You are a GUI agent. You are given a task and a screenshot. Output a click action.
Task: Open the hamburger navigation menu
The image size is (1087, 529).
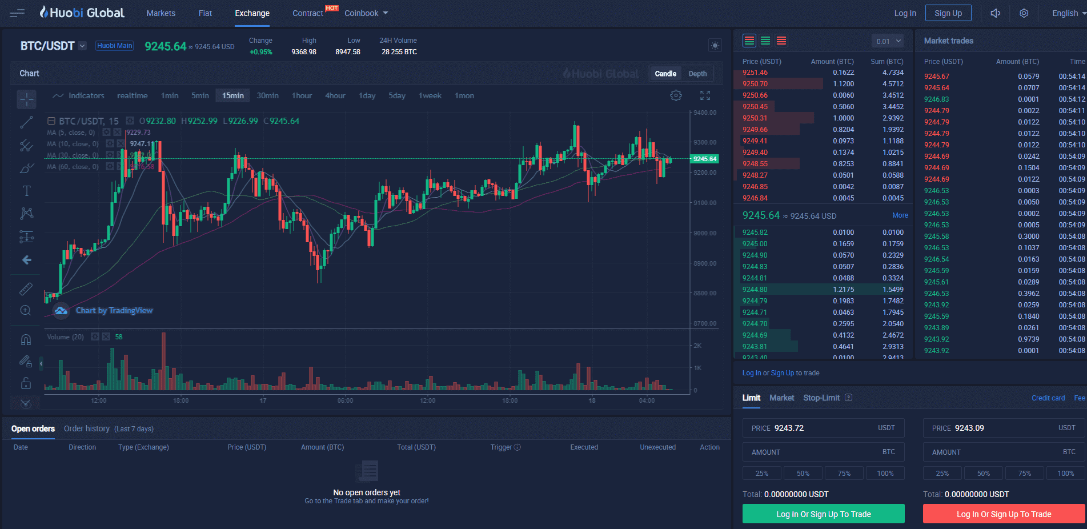(x=17, y=13)
